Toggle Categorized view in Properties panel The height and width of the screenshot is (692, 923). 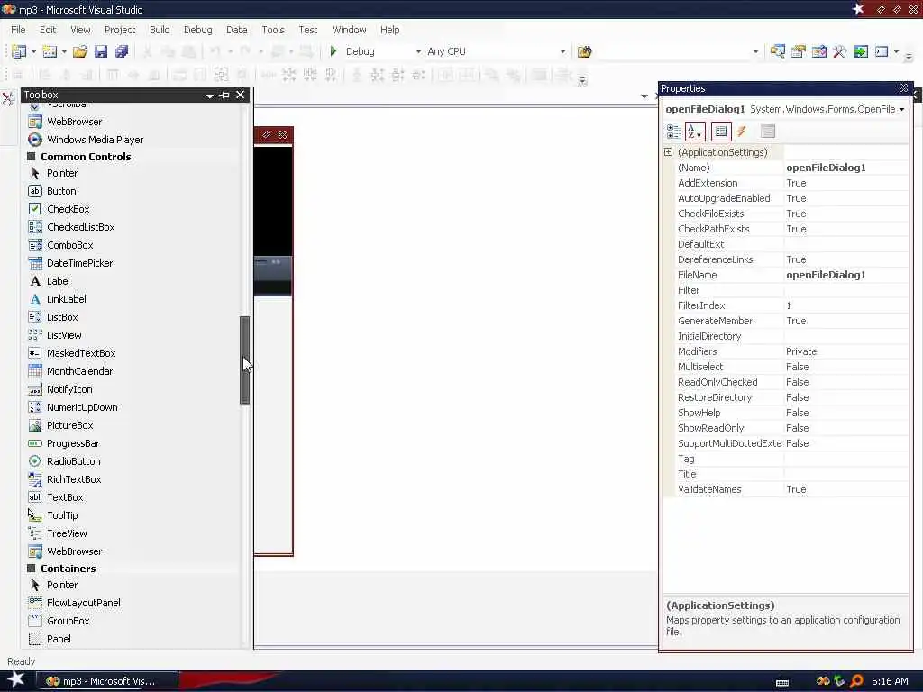click(673, 132)
